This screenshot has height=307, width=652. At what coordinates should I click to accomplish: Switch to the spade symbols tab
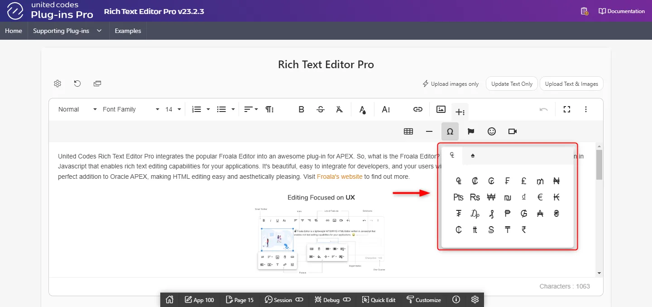473,156
